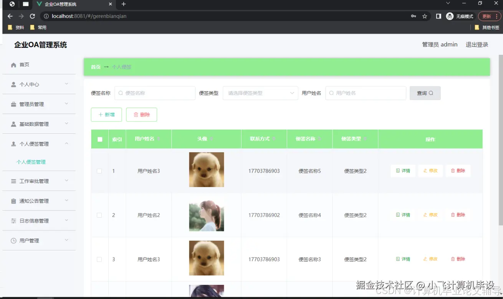
Task: Switch to the first globe browser tab
Action: pos(12,4)
